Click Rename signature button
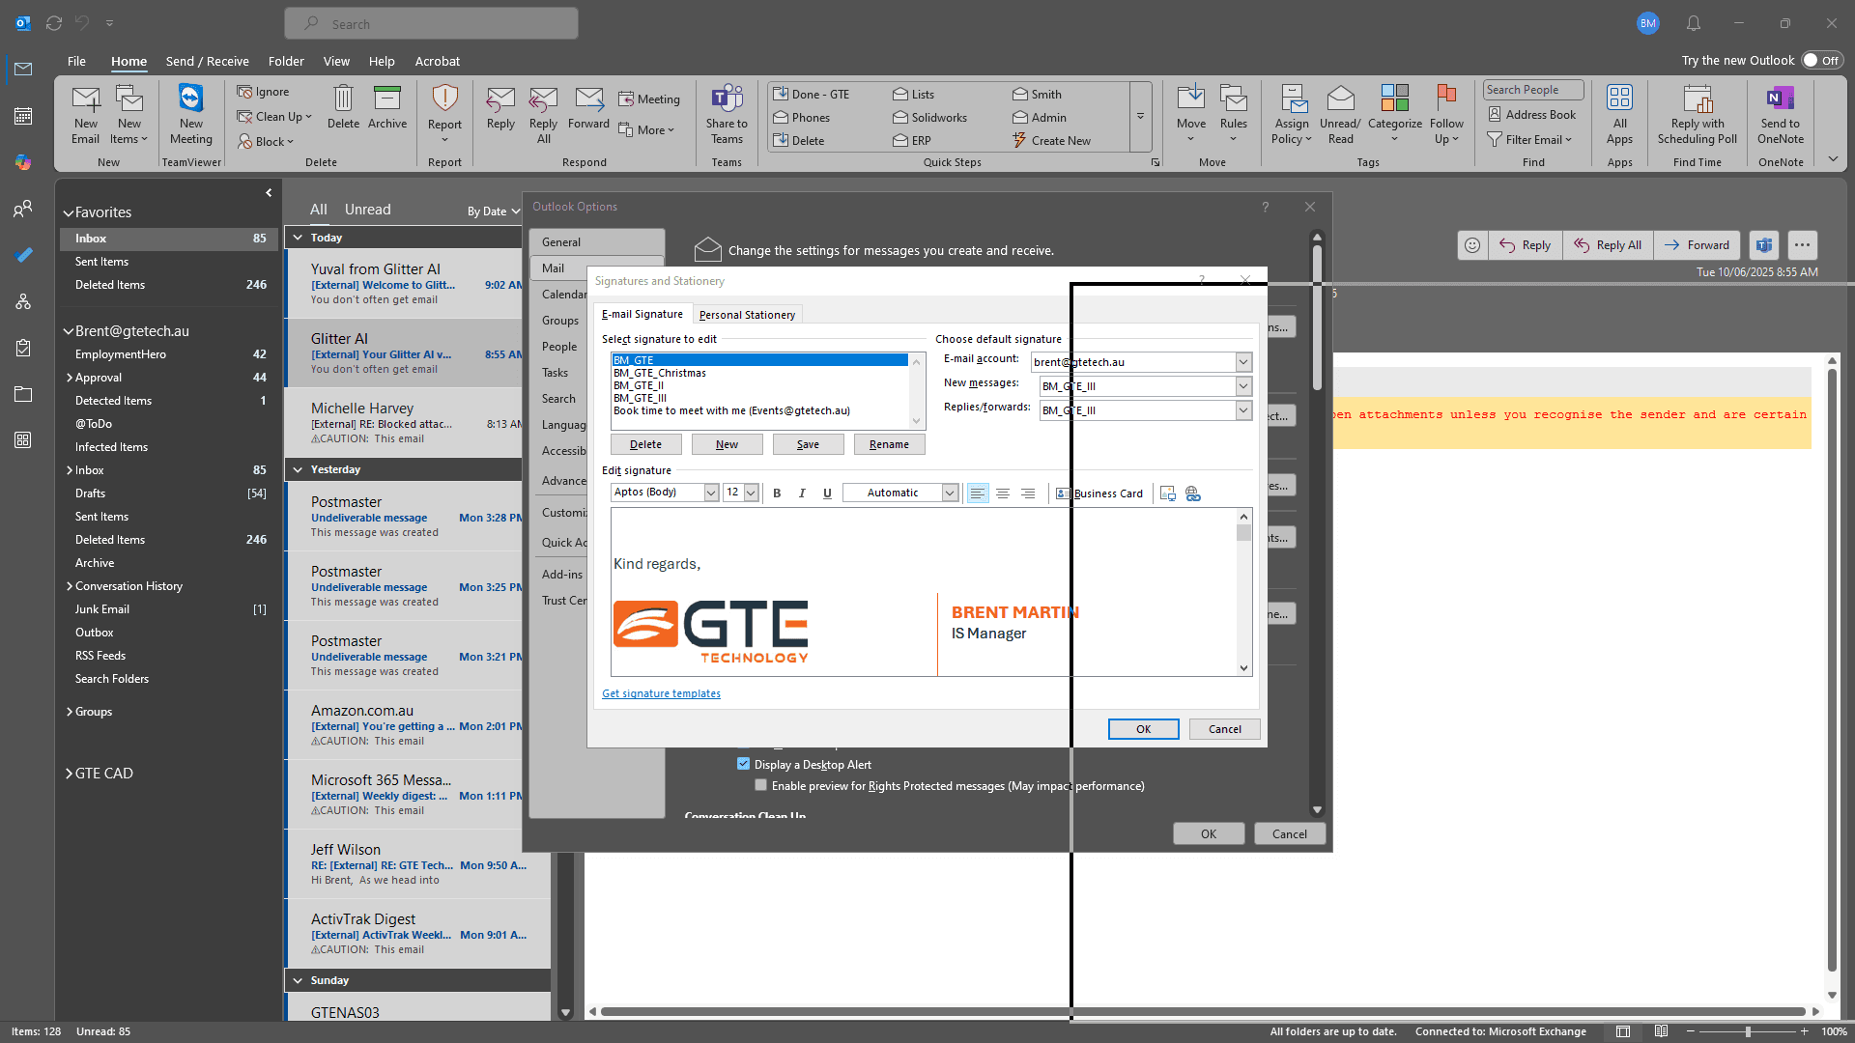The height and width of the screenshot is (1043, 1855). 889,444
